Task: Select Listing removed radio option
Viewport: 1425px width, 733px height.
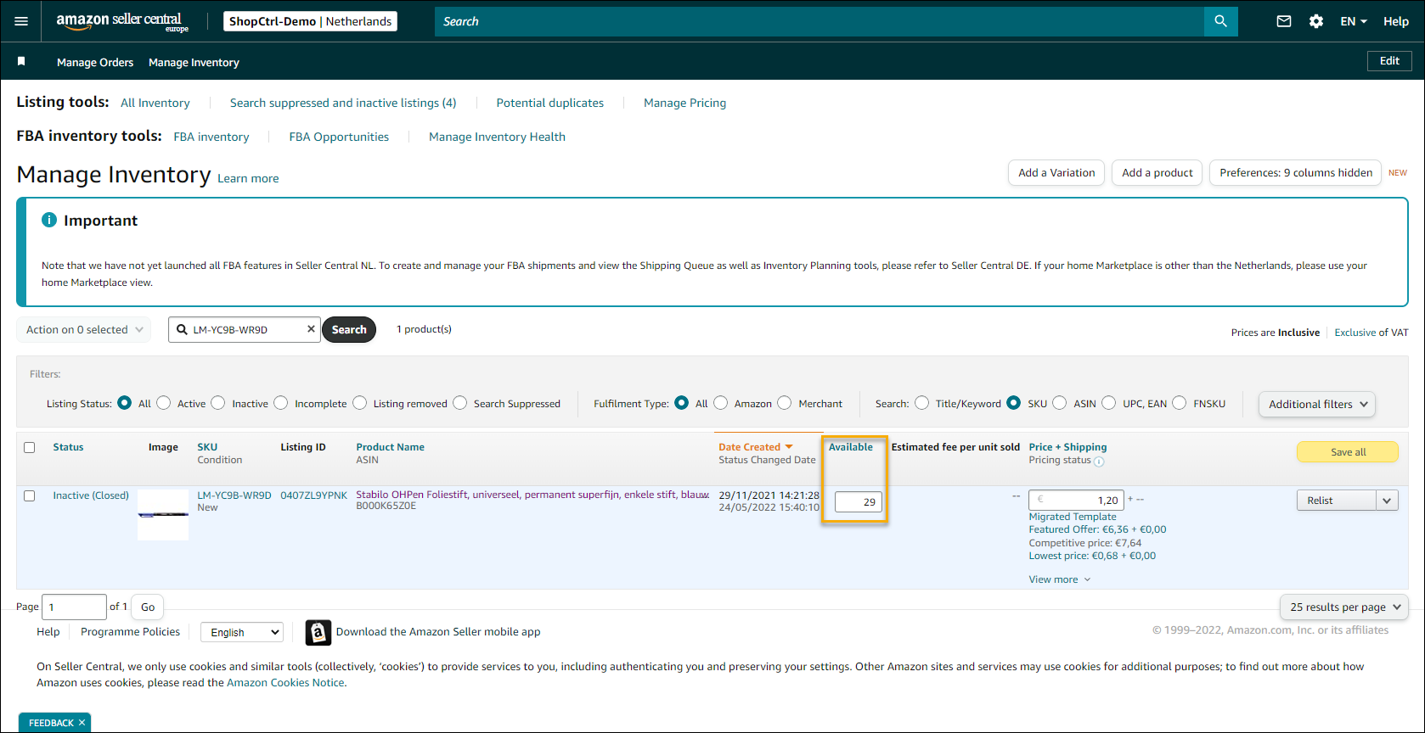Action: pyautogui.click(x=360, y=403)
